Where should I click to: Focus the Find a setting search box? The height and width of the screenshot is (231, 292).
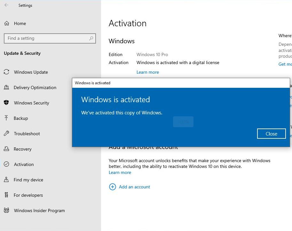pos(50,38)
